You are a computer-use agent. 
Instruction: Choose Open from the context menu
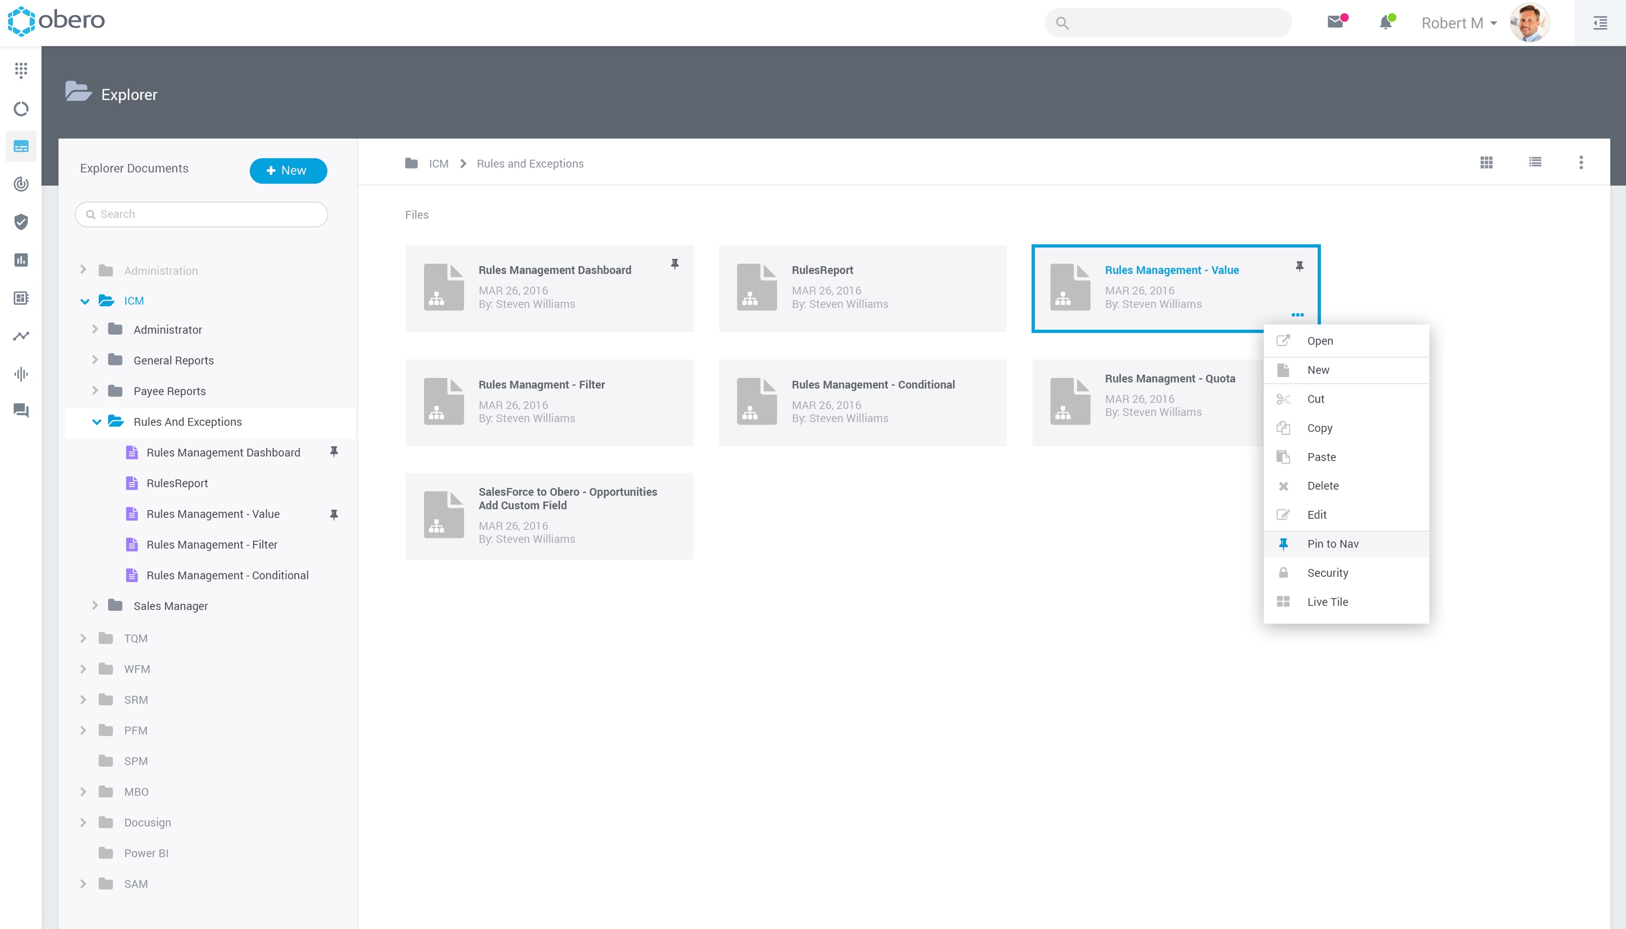(1346, 341)
